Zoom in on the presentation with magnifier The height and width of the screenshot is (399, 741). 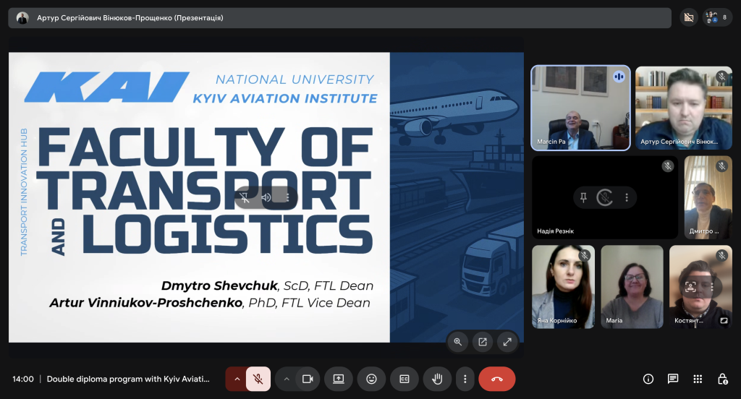coord(457,342)
